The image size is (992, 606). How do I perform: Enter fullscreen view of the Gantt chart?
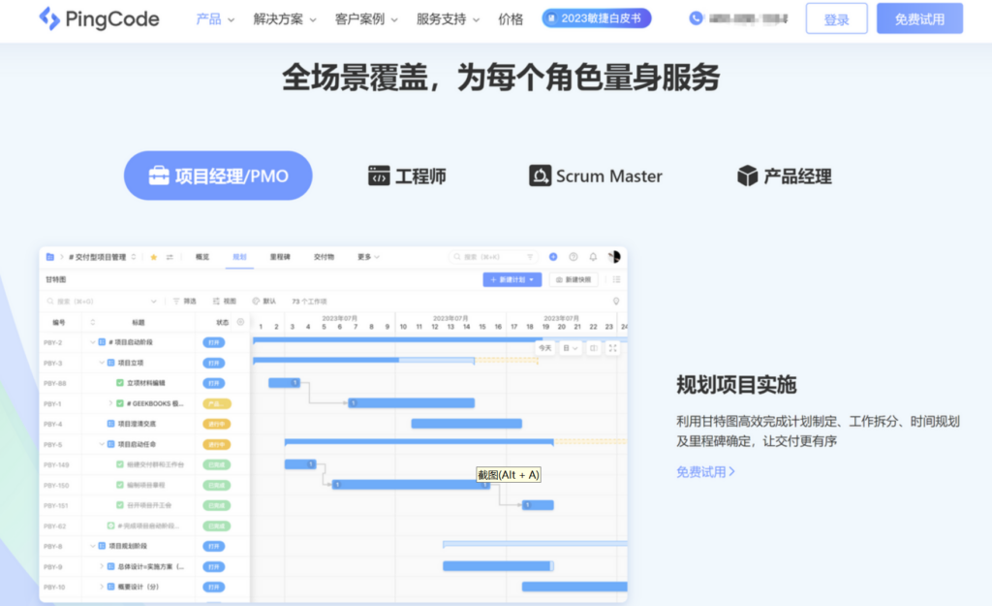tap(612, 348)
